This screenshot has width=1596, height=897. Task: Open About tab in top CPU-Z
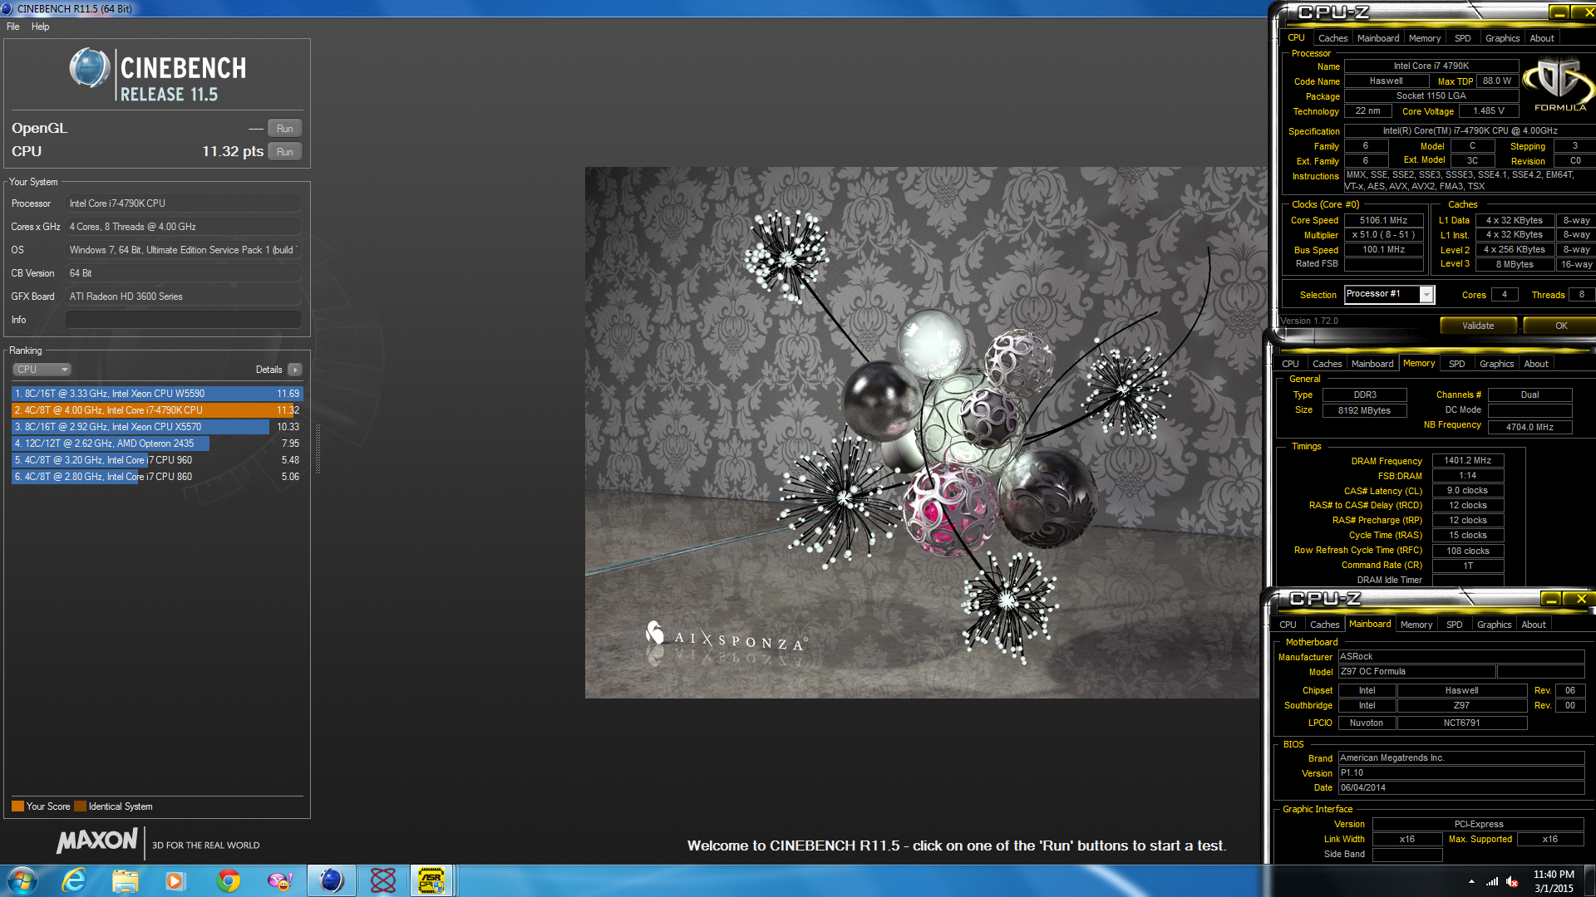click(1542, 38)
